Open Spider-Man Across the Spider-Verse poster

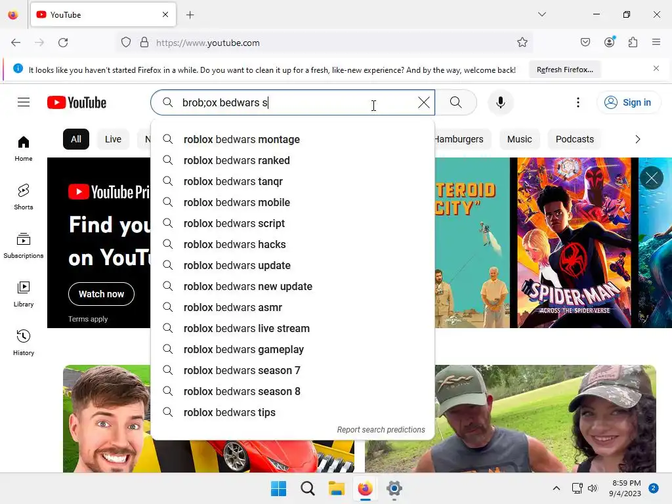pos(574,243)
